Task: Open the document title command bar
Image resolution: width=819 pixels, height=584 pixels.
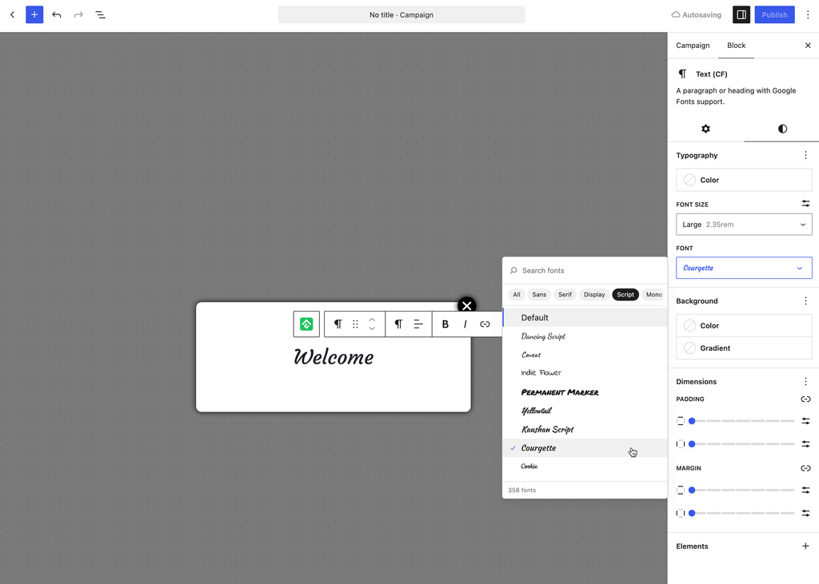Action: click(x=402, y=14)
